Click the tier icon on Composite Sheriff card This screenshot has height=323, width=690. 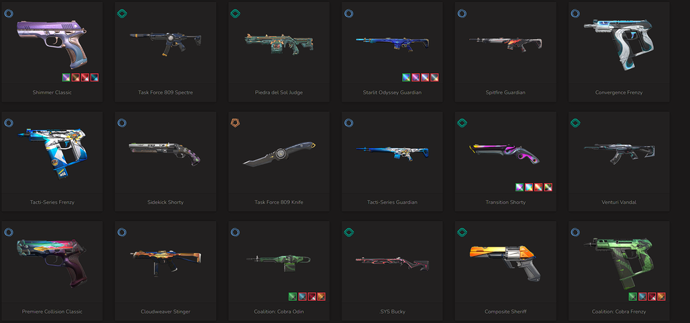tap(462, 232)
